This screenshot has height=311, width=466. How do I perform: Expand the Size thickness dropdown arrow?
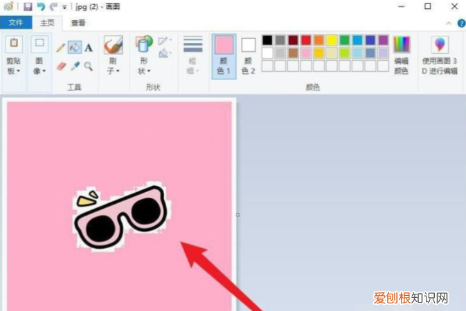click(197, 71)
